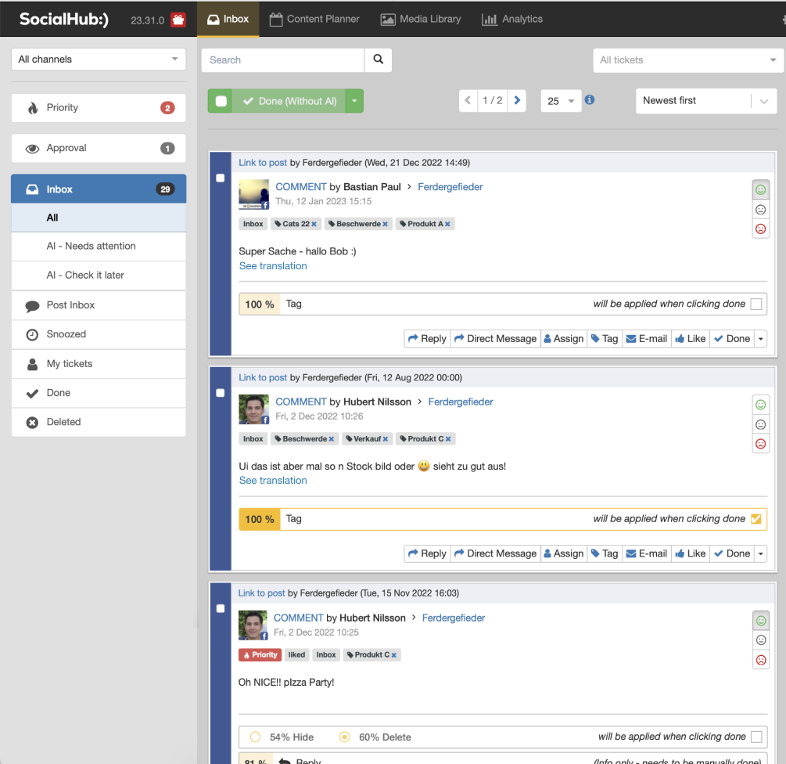Open Hubert Nilsson avatar on Stock bild comment
This screenshot has height=764, width=786.
point(253,409)
